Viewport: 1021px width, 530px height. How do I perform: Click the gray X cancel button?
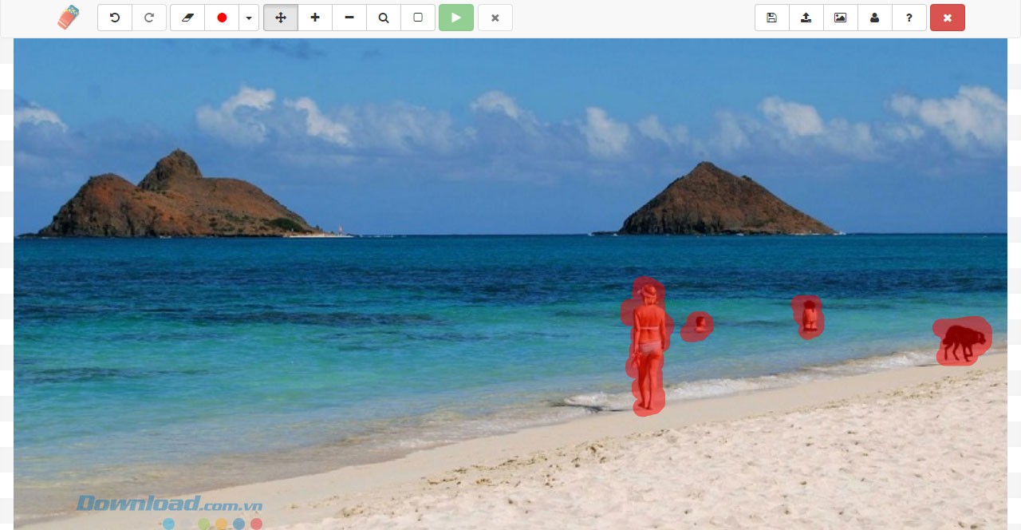(495, 18)
